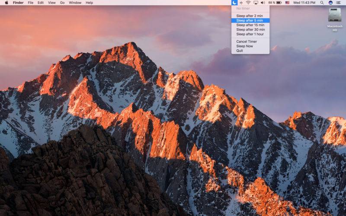Open the Help menu
Screen dimensions: 346x216
click(89, 3)
